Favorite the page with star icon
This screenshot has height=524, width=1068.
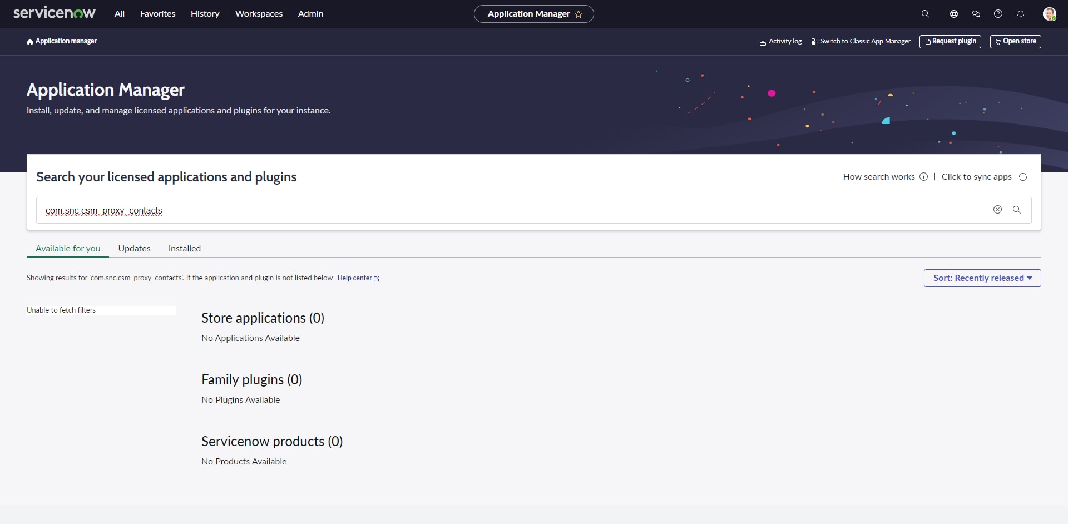[x=578, y=14]
